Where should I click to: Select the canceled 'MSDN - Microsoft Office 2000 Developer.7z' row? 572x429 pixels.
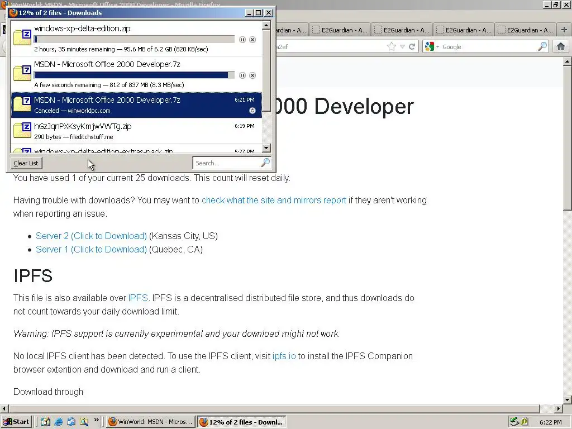[x=136, y=105]
